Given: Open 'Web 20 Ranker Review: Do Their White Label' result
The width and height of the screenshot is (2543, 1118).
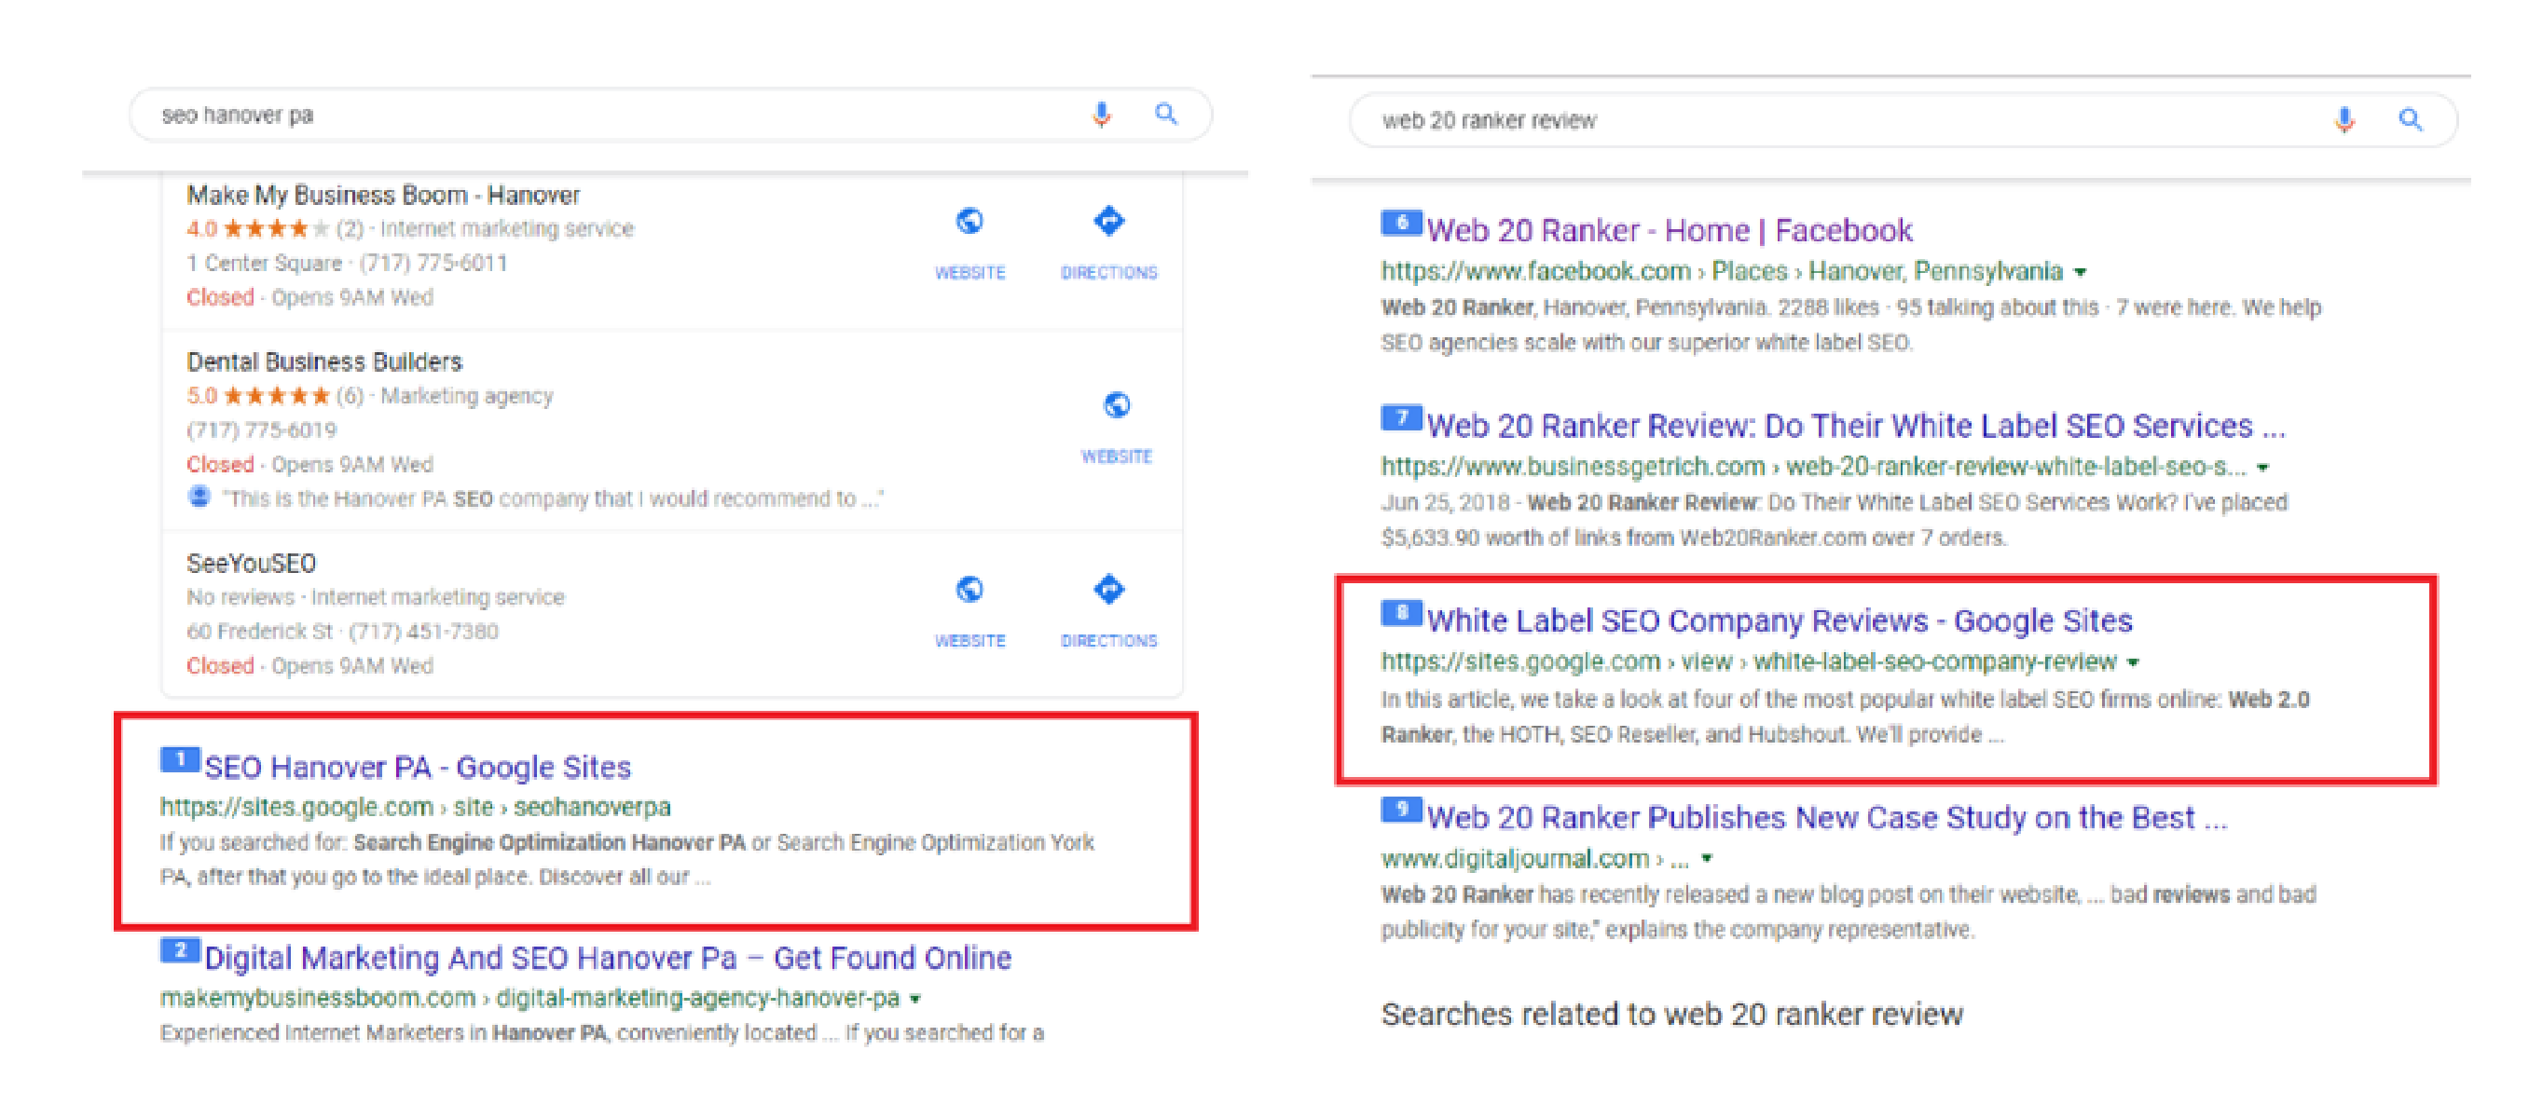Looking at the screenshot, I should pyautogui.click(x=1856, y=425).
